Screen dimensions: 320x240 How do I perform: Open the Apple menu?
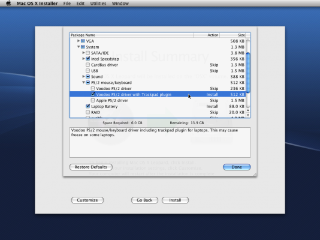click(8, 3)
